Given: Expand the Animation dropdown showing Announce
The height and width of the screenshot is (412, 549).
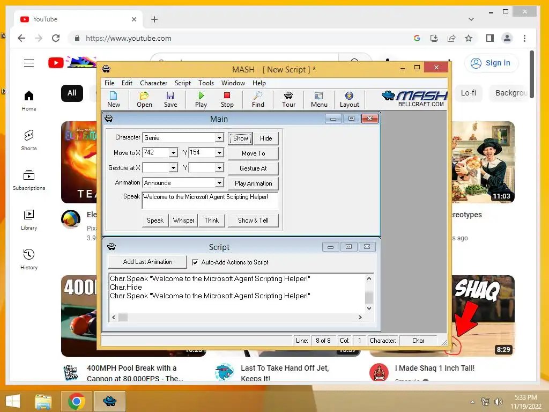Looking at the screenshot, I should tap(219, 182).
